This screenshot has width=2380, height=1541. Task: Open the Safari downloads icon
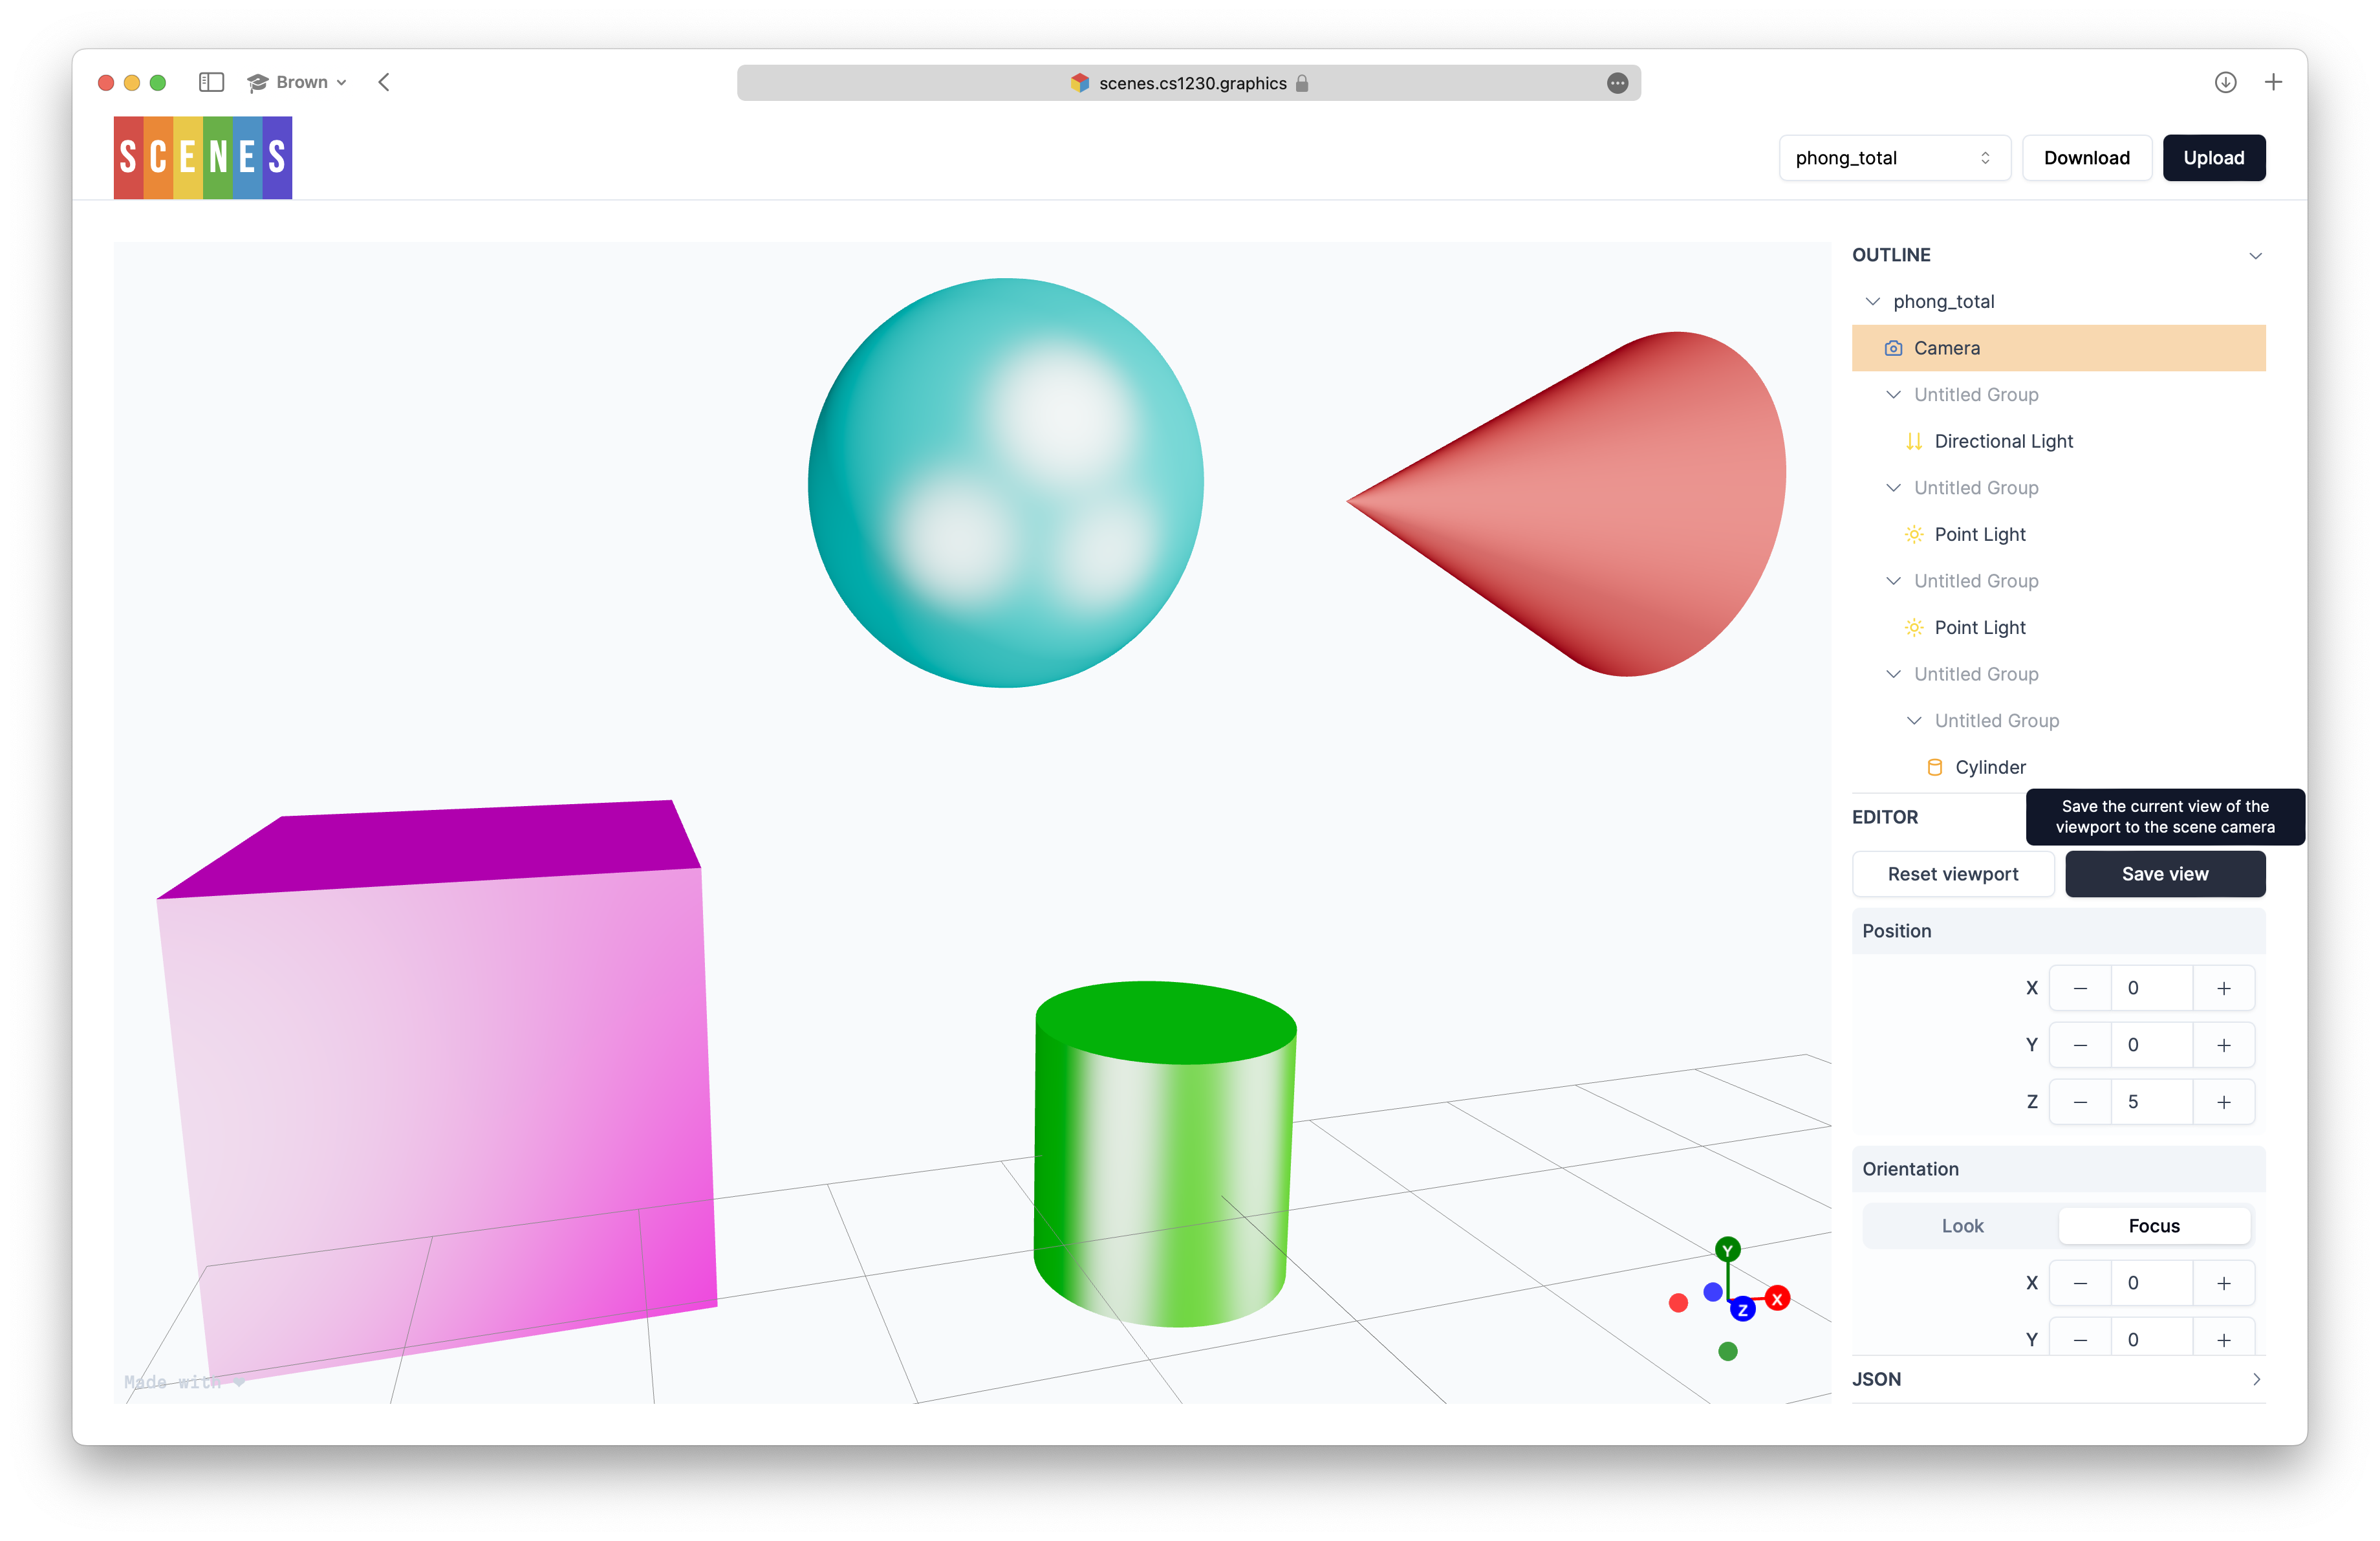point(2225,82)
